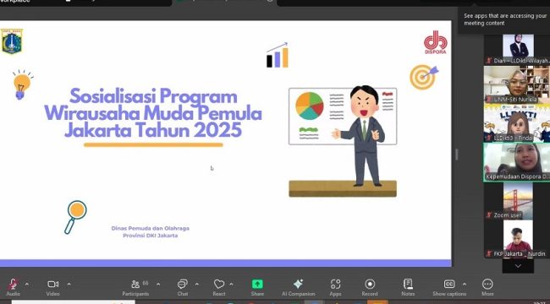Open the Notes toolbar item
Screen dimensions: 550x304
tap(408, 287)
